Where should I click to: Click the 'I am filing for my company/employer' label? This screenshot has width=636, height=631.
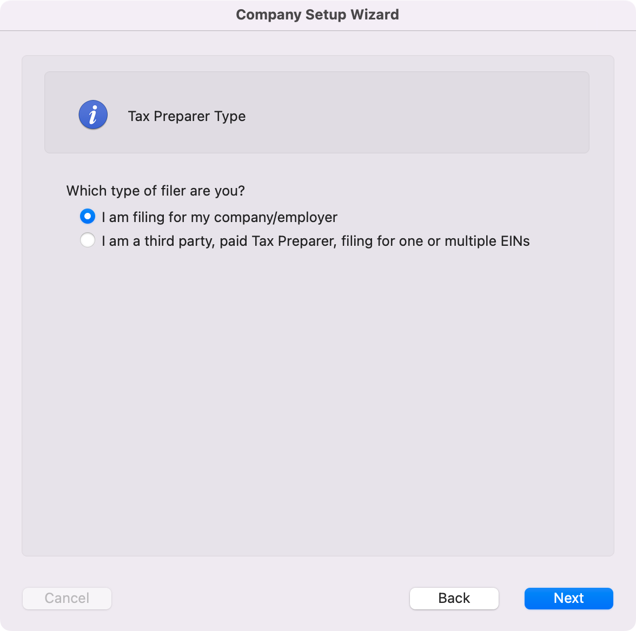point(220,217)
